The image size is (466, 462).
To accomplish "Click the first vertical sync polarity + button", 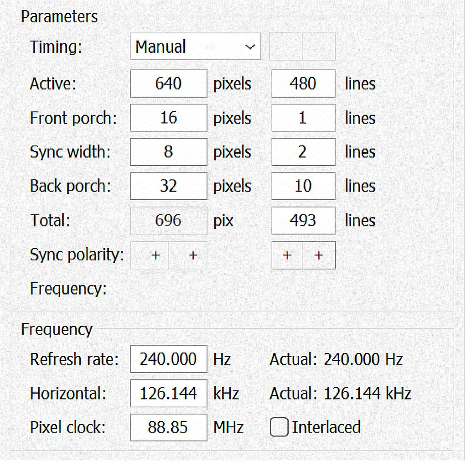I will point(287,255).
